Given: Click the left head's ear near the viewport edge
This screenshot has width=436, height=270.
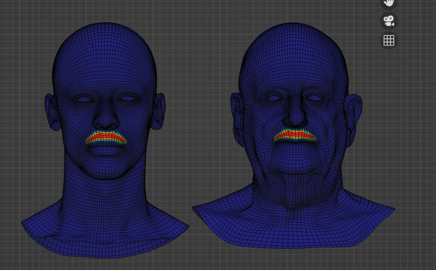Looking at the screenshot, I should [52, 111].
